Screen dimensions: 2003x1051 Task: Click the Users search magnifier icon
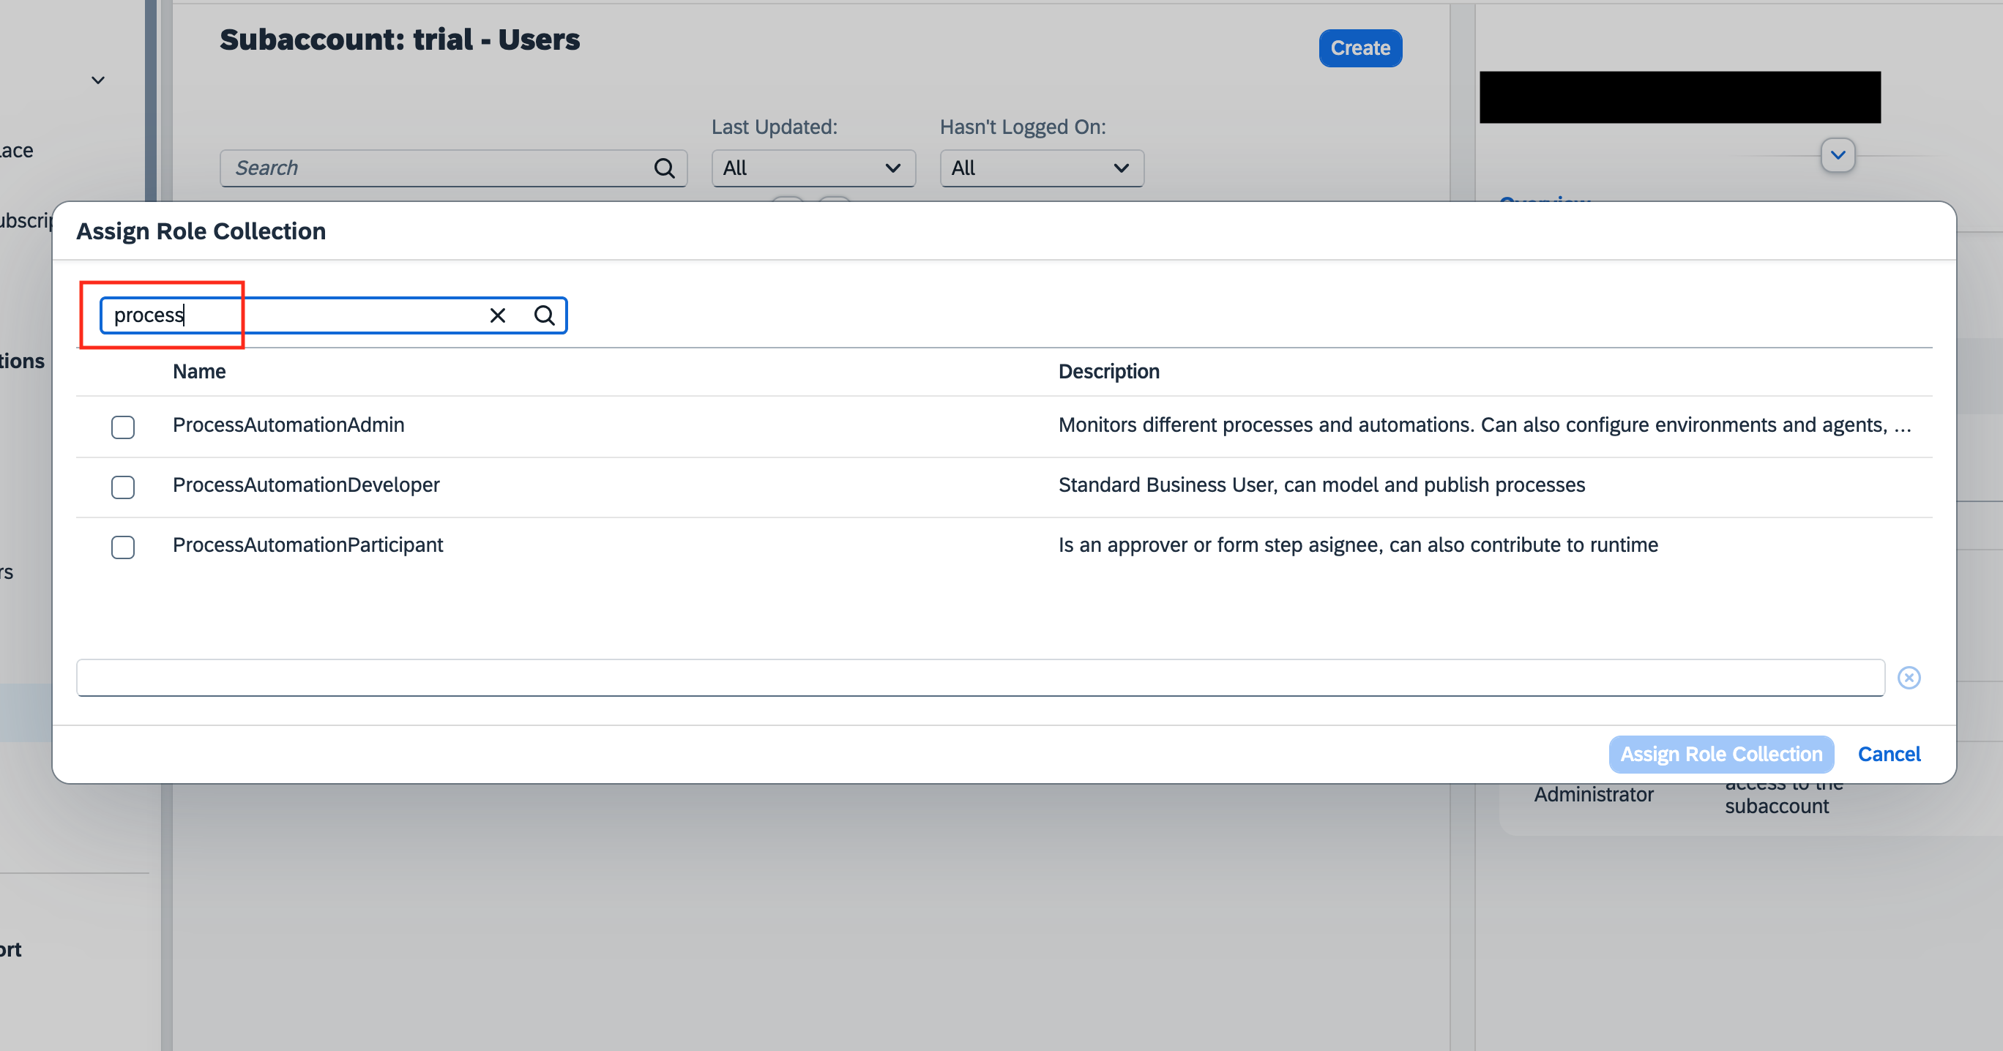point(664,168)
